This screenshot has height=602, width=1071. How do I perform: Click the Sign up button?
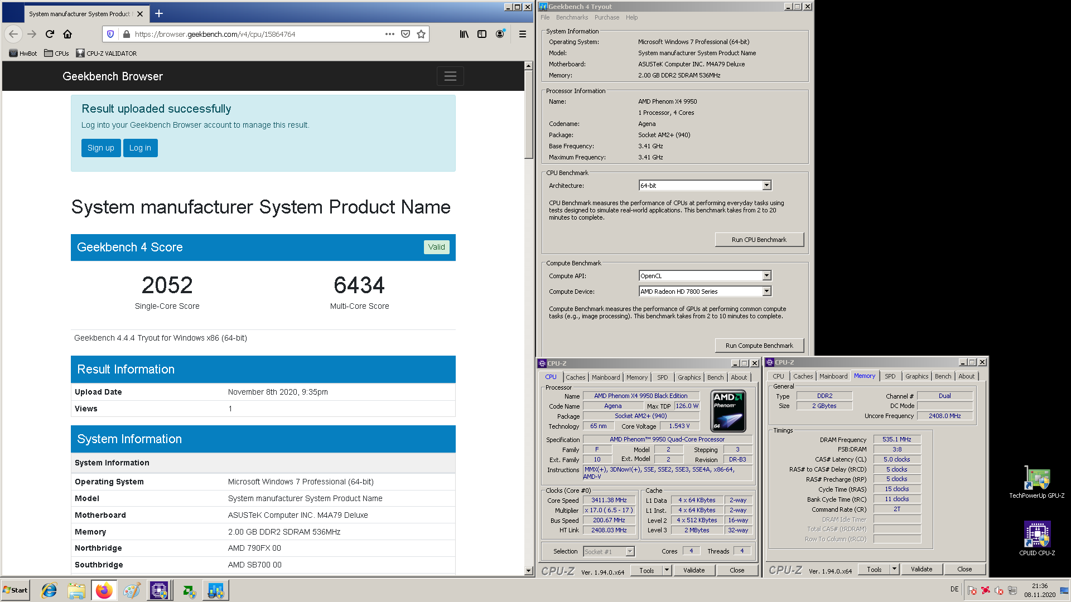(x=101, y=148)
